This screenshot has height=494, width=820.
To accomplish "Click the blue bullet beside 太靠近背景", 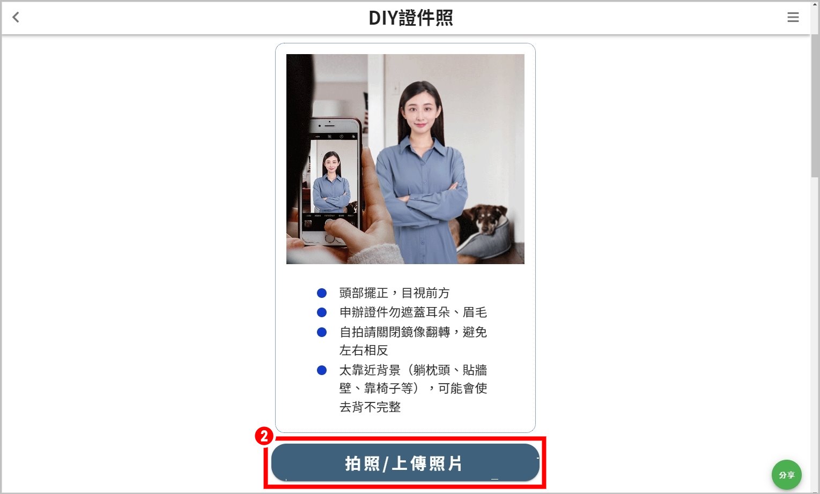I will click(322, 370).
